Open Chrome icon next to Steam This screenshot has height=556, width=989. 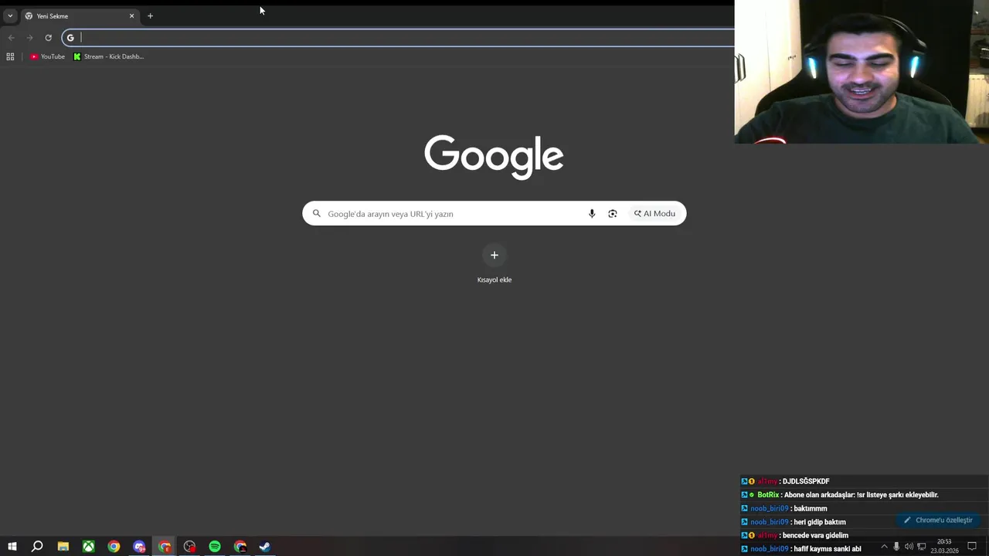(240, 547)
